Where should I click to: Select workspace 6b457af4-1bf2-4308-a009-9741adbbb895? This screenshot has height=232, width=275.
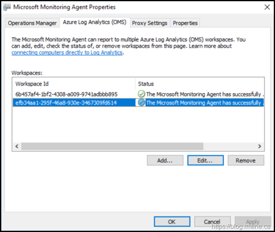[x=66, y=94]
